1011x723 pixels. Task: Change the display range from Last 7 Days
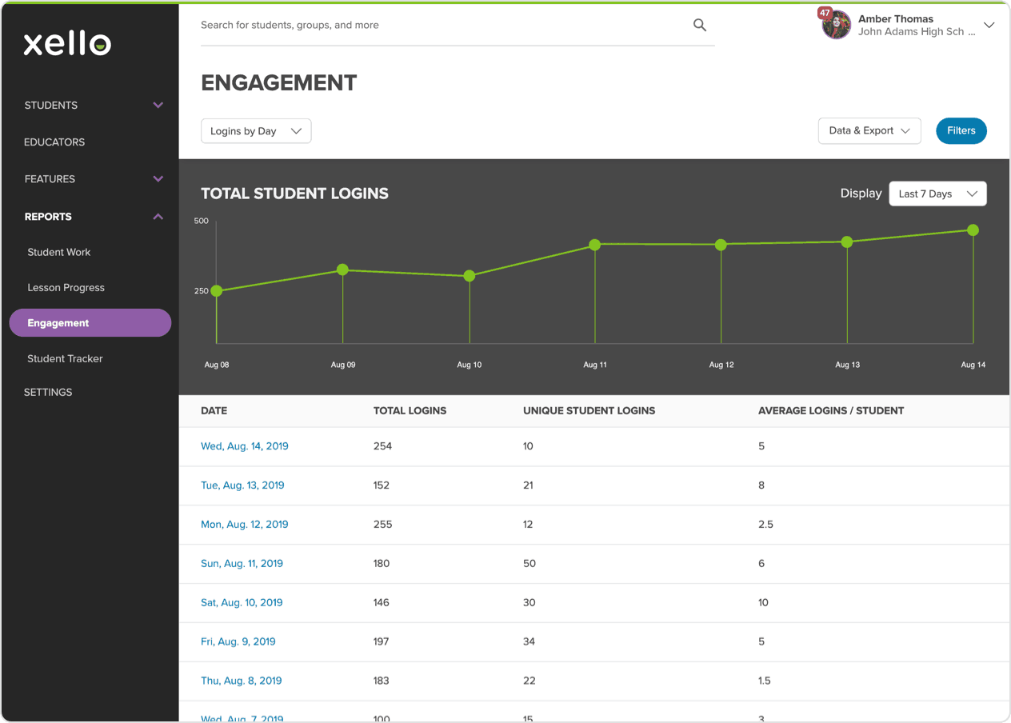point(937,194)
